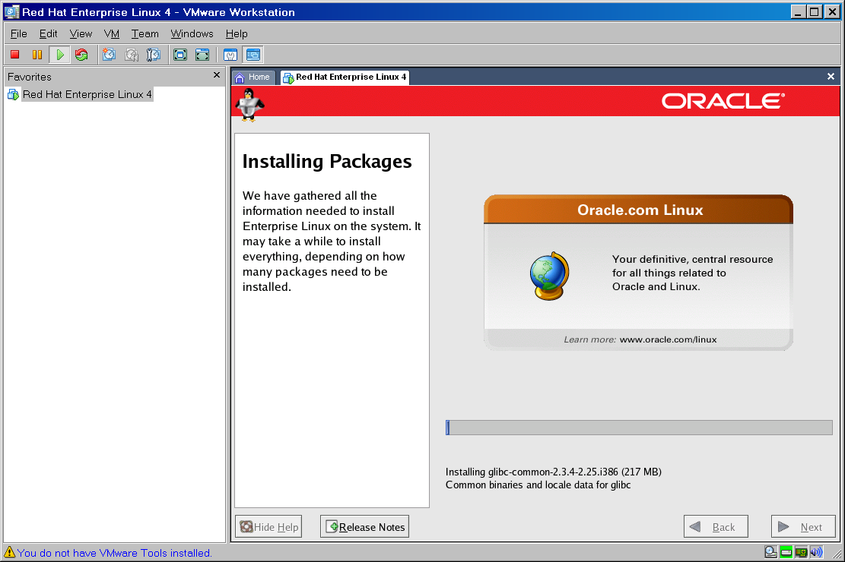
Task: Click the Oracle.com Linux banner title
Action: point(640,210)
